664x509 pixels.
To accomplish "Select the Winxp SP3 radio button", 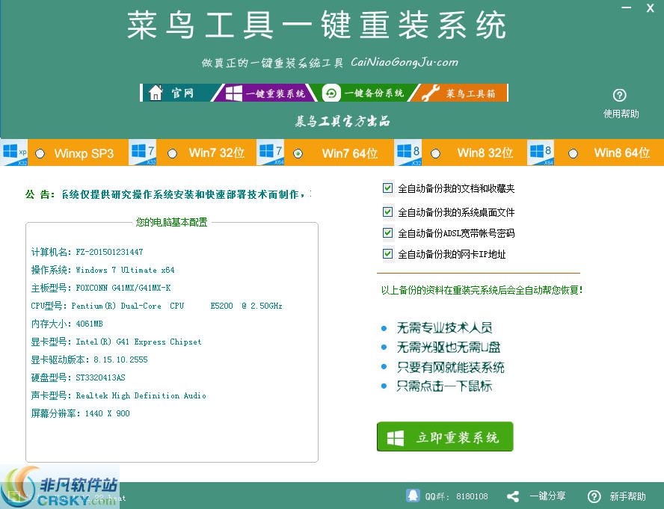I will click(x=40, y=153).
